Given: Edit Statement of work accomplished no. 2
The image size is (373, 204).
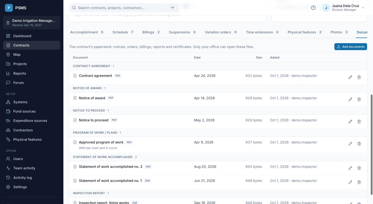Looking at the screenshot, I should 350,168.
